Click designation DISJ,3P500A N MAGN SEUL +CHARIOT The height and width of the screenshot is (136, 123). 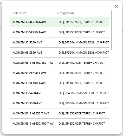pos(84,103)
